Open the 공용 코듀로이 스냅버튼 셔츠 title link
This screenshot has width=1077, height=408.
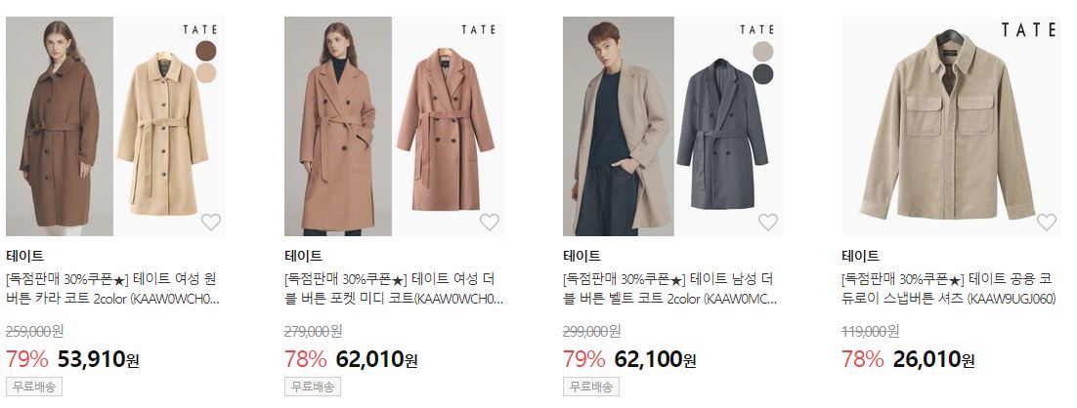pyautogui.click(x=949, y=289)
